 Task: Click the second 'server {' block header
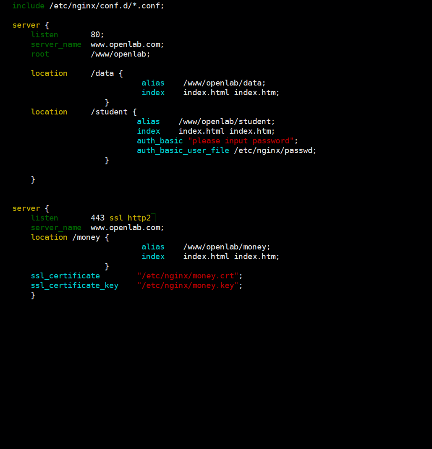(x=31, y=208)
